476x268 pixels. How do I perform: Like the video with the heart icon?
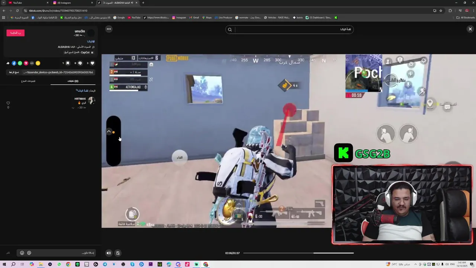pos(92,63)
